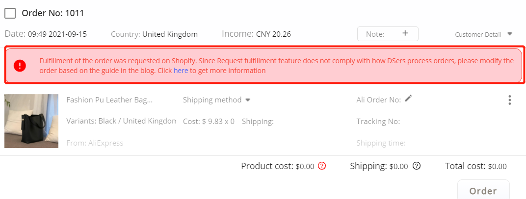
Task: Follow the blue "here" link in the warning
Action: 181,71
